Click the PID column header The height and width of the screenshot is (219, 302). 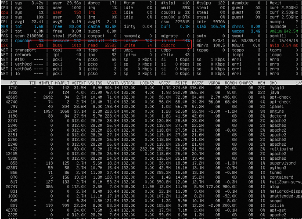tap(14, 83)
